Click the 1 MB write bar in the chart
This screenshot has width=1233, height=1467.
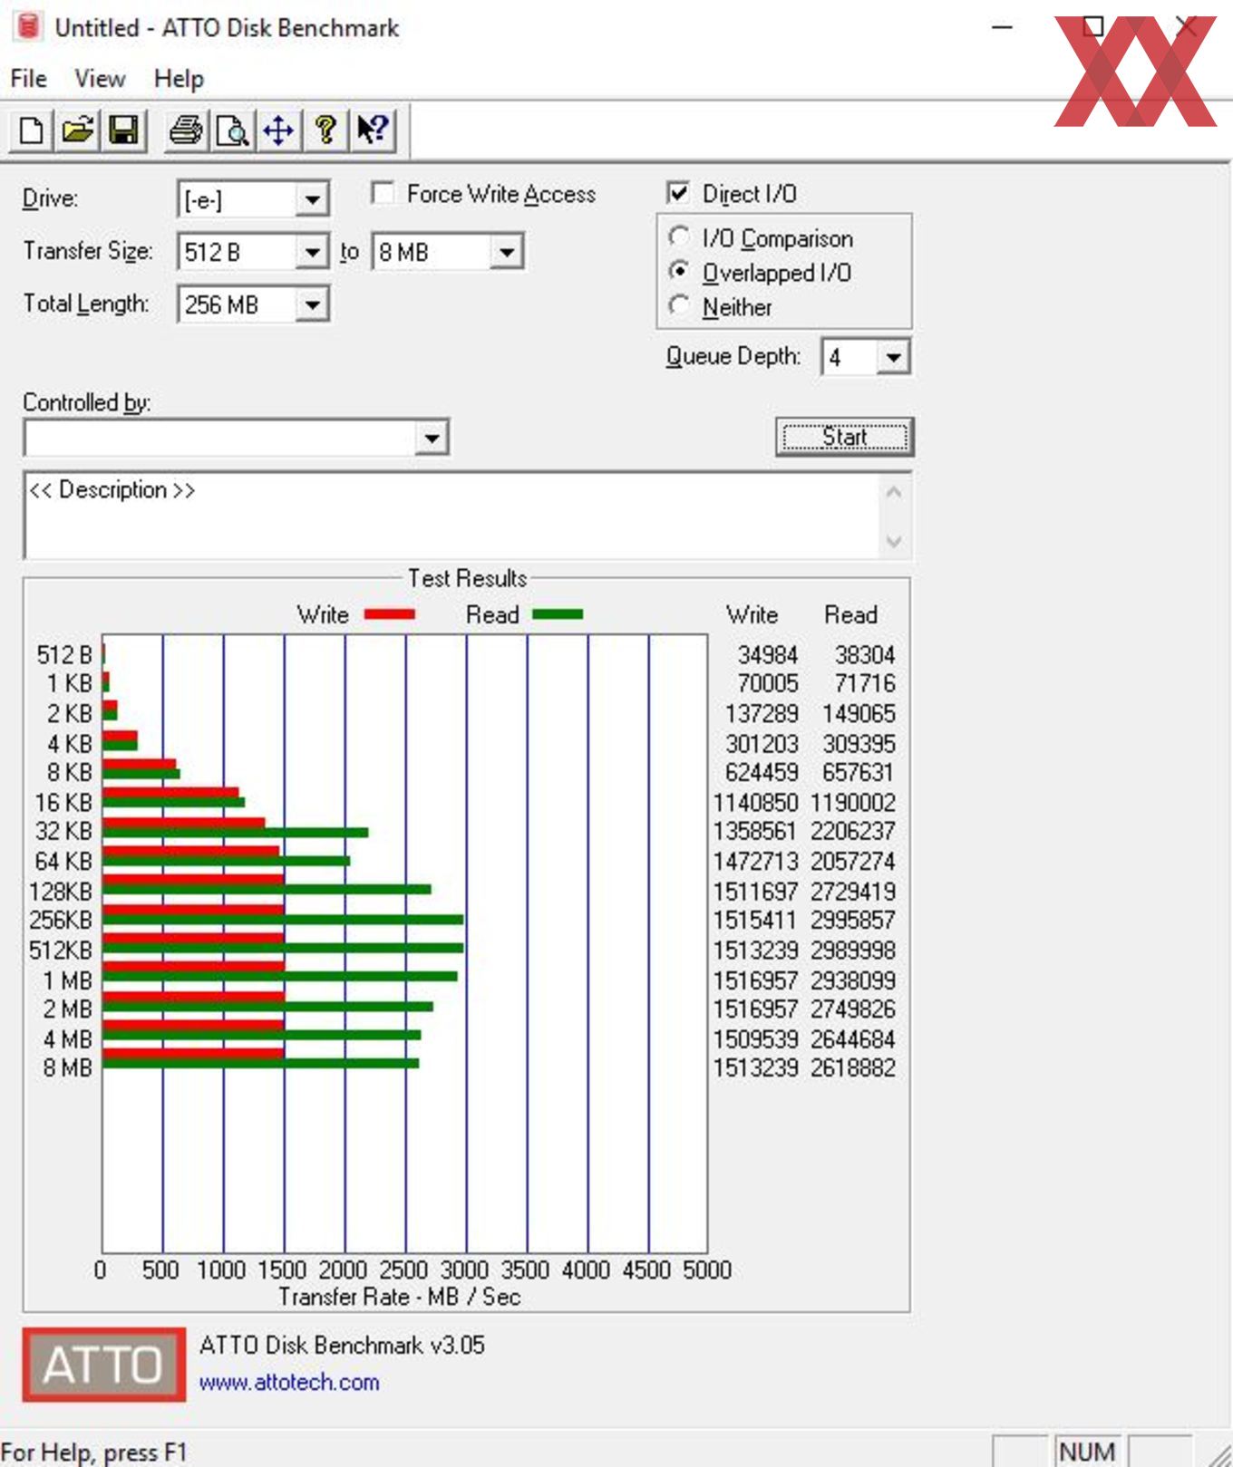[194, 966]
